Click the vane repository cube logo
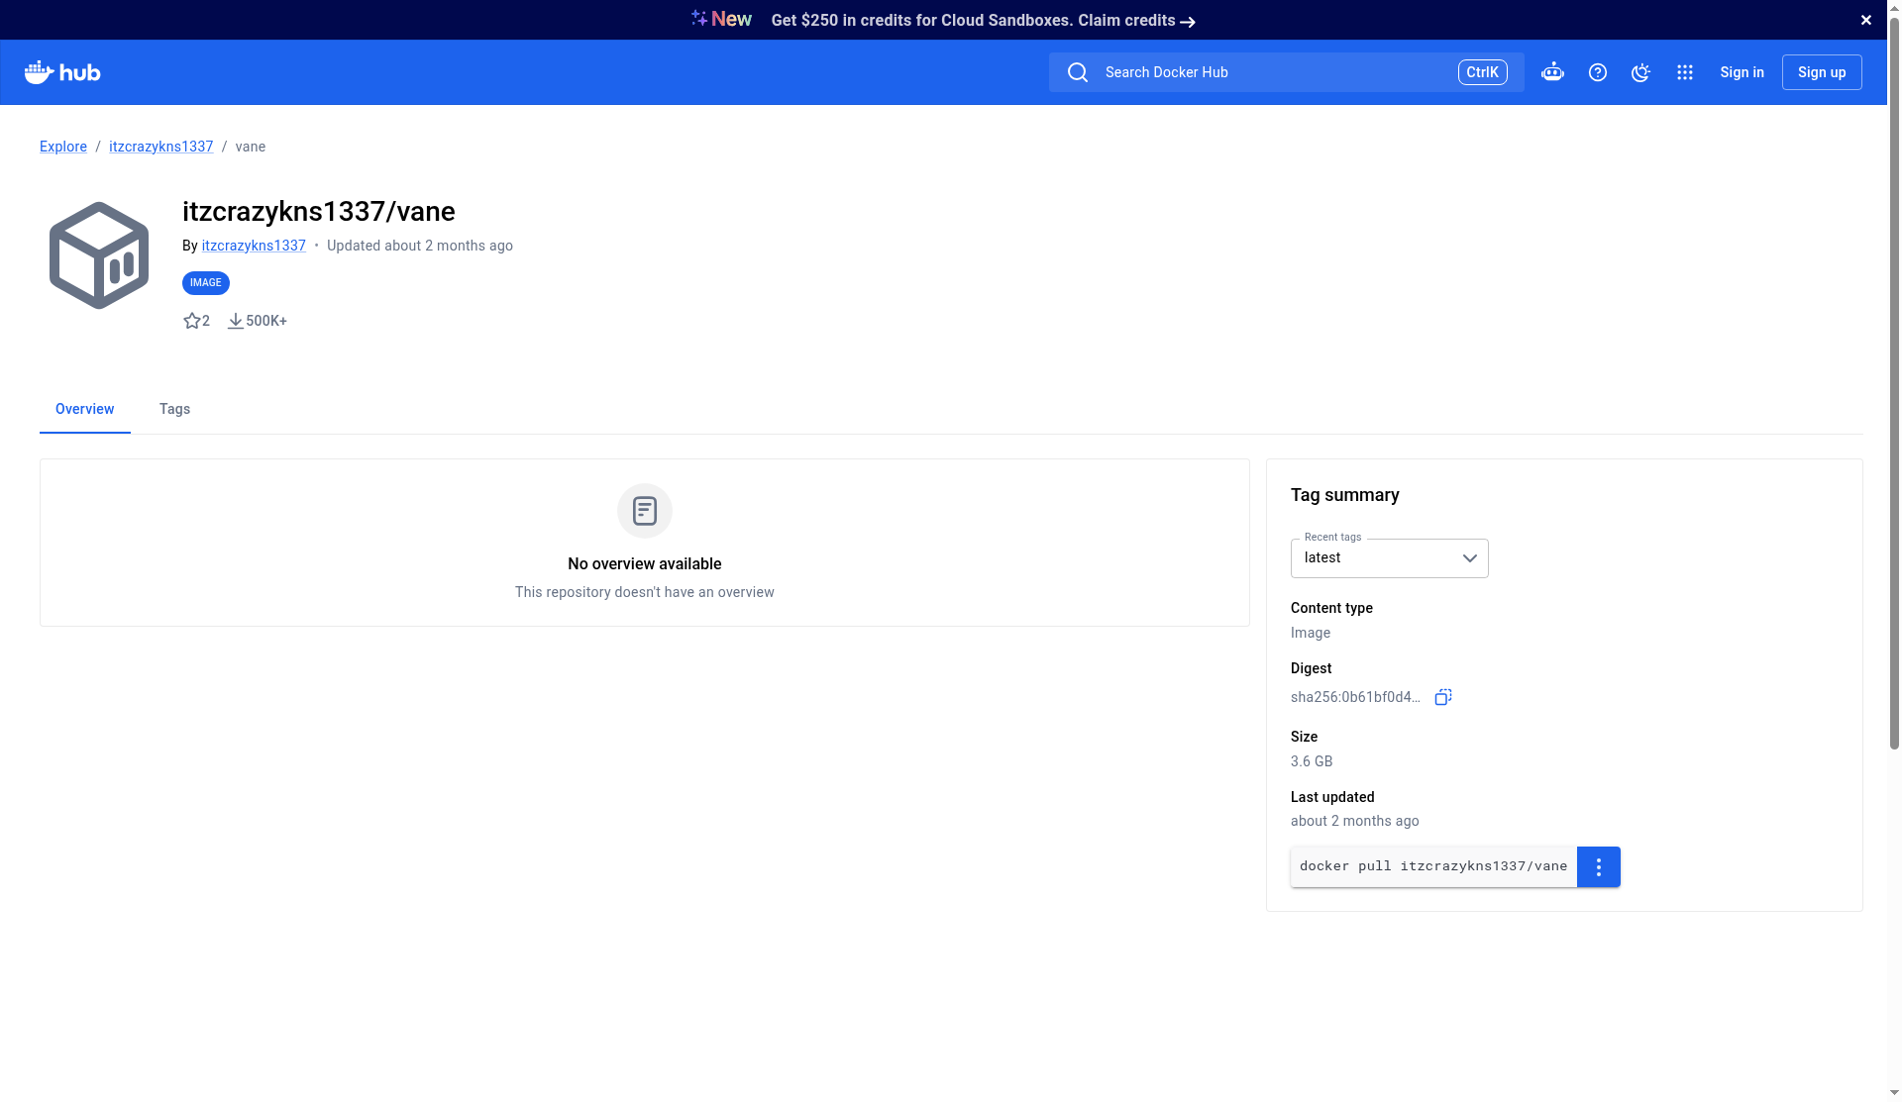The image size is (1902, 1102). pyautogui.click(x=99, y=255)
